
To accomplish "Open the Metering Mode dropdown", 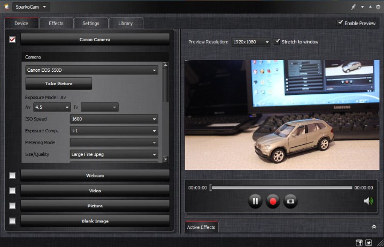I will click(x=114, y=143).
